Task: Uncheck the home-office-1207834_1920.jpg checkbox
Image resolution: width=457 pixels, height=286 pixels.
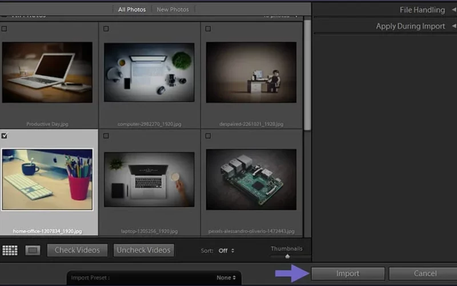Action: [4, 136]
